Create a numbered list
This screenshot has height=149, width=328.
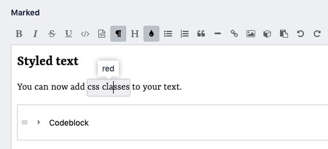[x=184, y=34]
